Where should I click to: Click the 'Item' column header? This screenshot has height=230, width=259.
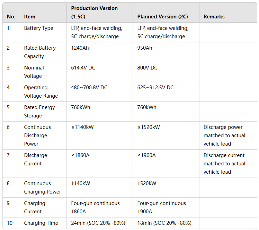43,13
